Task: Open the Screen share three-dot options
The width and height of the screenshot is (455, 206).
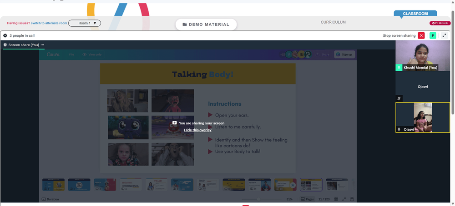Action: [42, 45]
